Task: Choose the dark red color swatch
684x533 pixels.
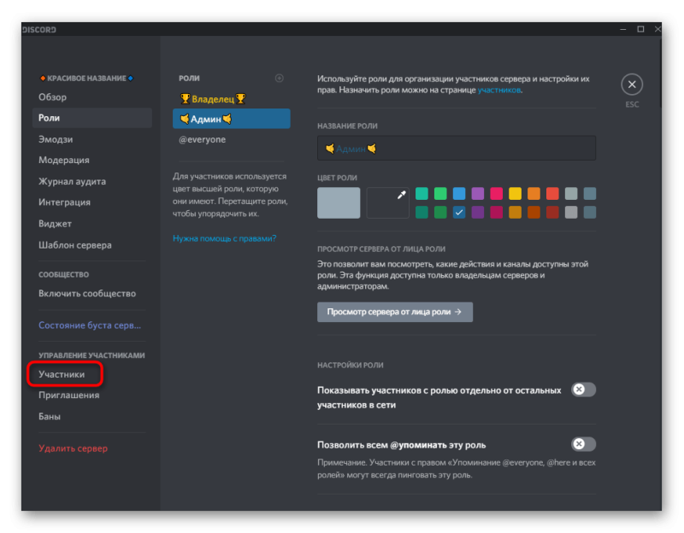Action: (552, 212)
